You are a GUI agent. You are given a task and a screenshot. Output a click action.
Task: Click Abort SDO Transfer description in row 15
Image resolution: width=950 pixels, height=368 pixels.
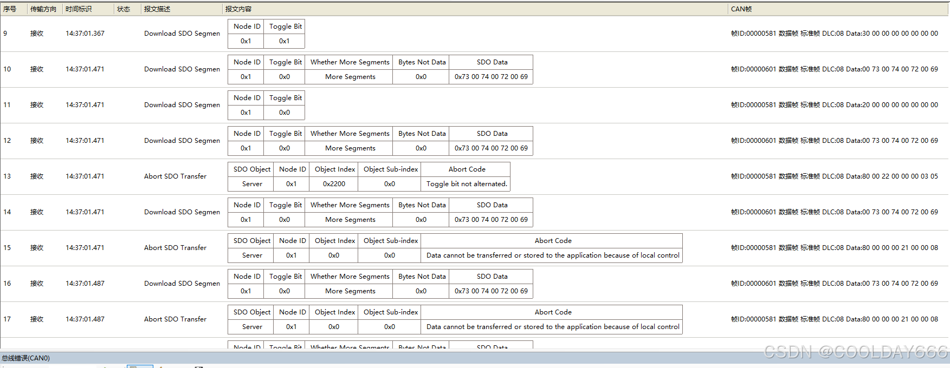(x=176, y=248)
